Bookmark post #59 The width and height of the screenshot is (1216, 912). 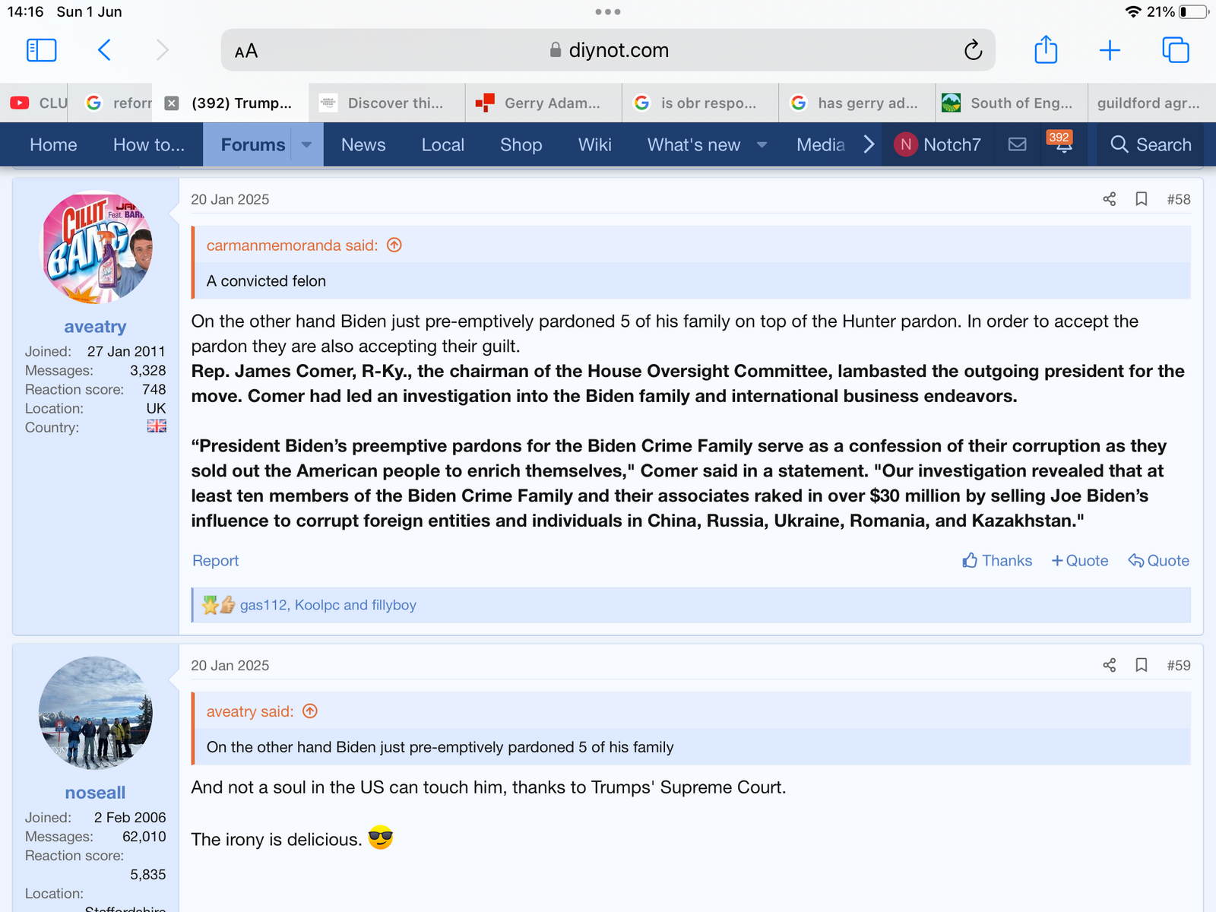[x=1141, y=665]
